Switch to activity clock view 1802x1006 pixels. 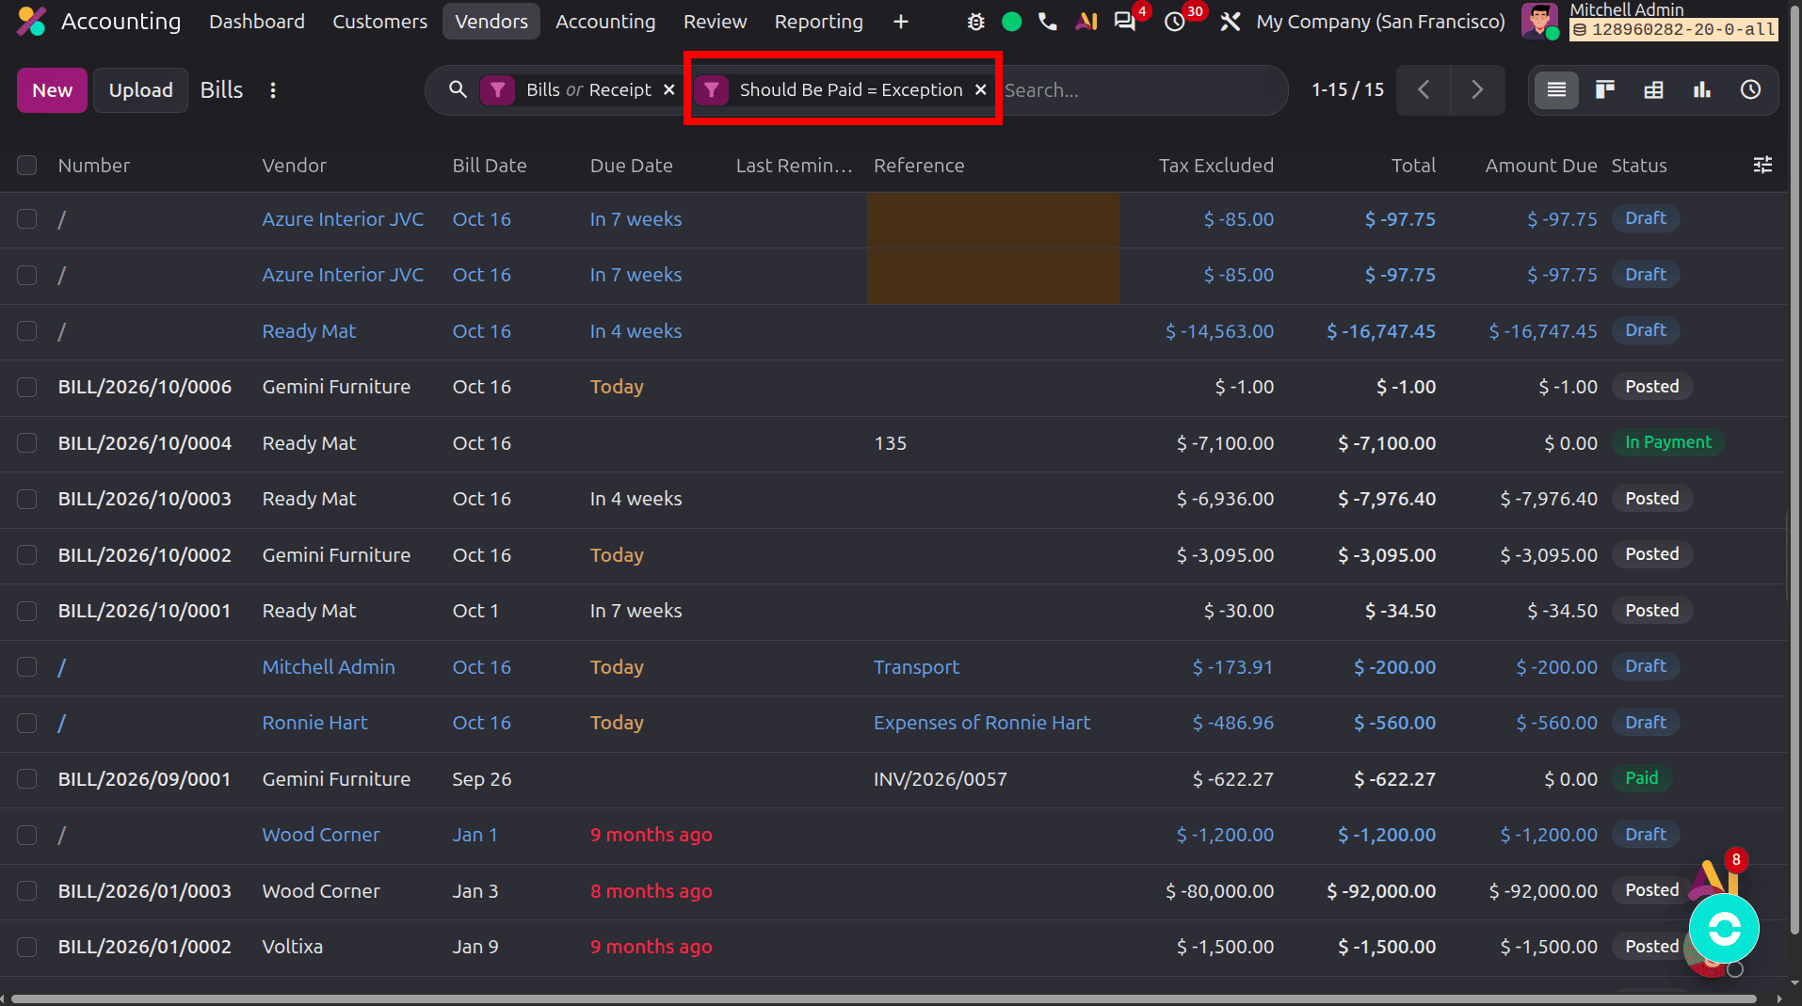pos(1750,90)
